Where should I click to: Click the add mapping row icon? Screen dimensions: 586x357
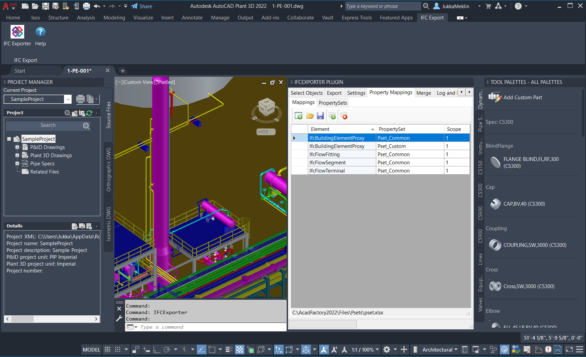click(x=332, y=116)
